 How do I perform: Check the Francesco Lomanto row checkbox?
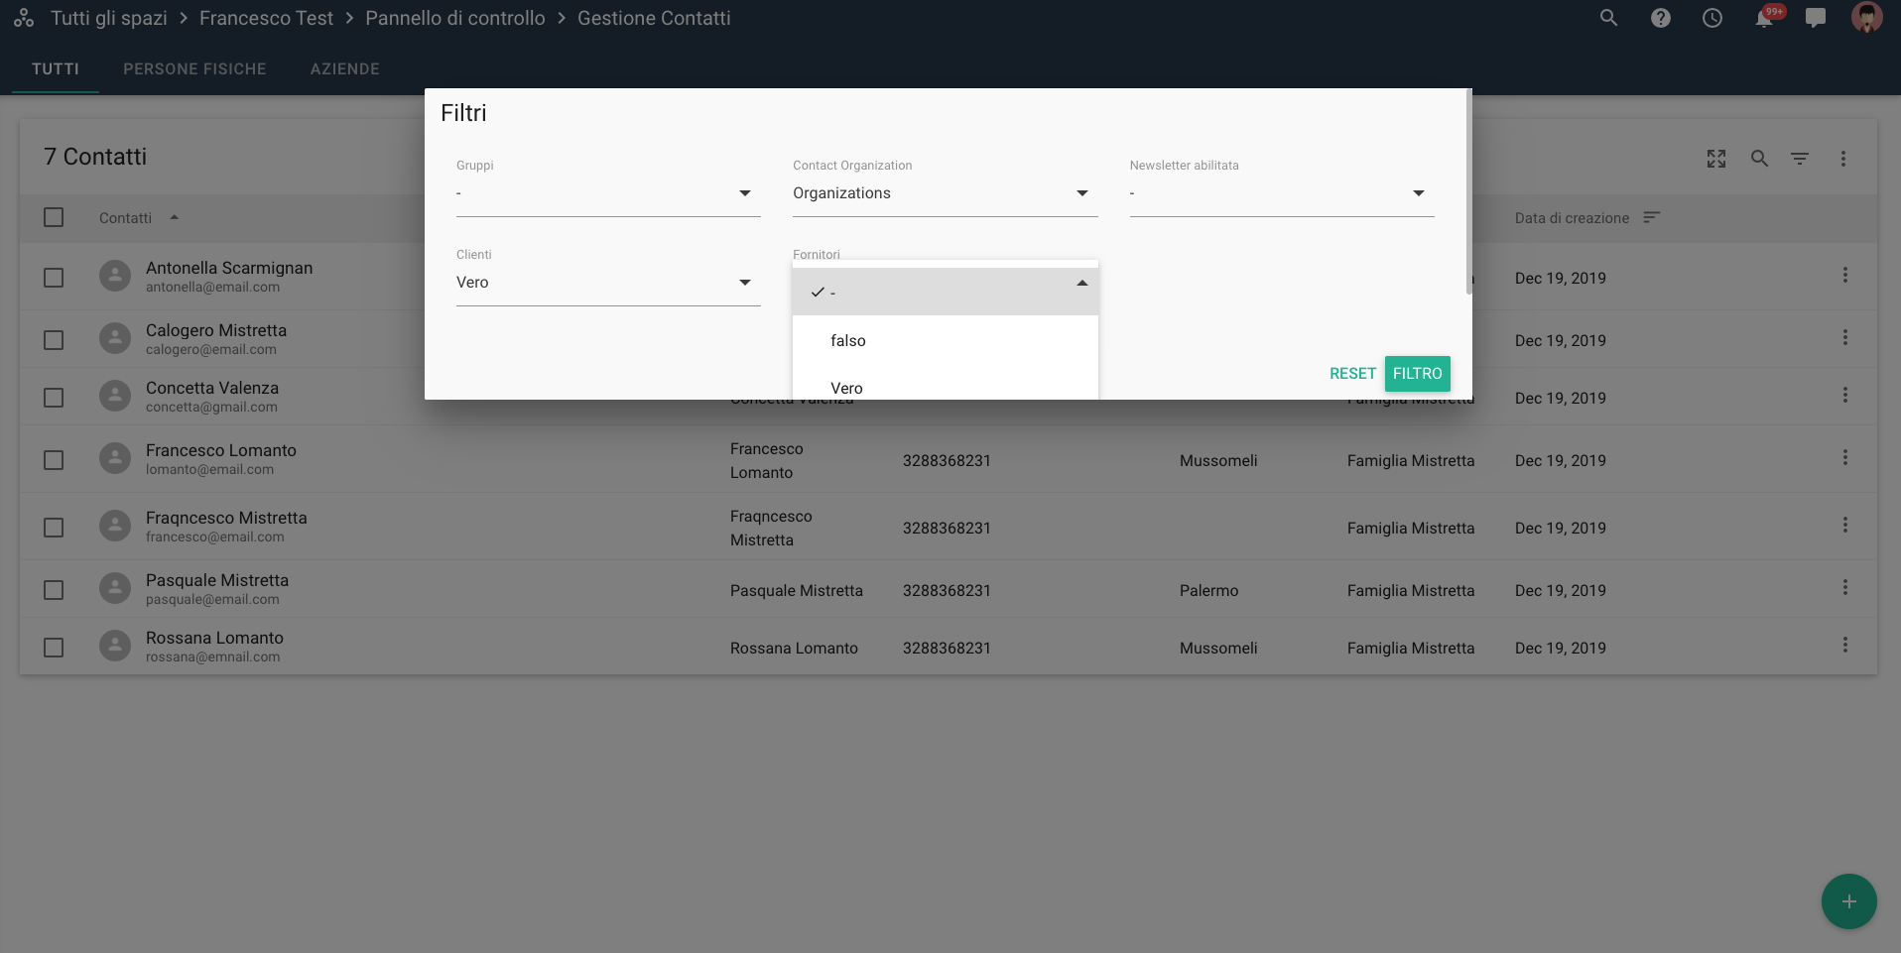tap(54, 460)
